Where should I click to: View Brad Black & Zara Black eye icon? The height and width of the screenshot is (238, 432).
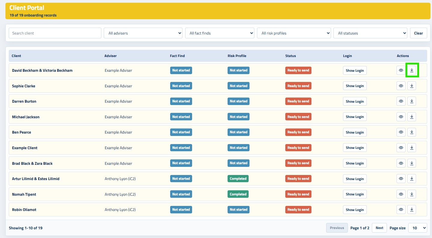pos(401,163)
